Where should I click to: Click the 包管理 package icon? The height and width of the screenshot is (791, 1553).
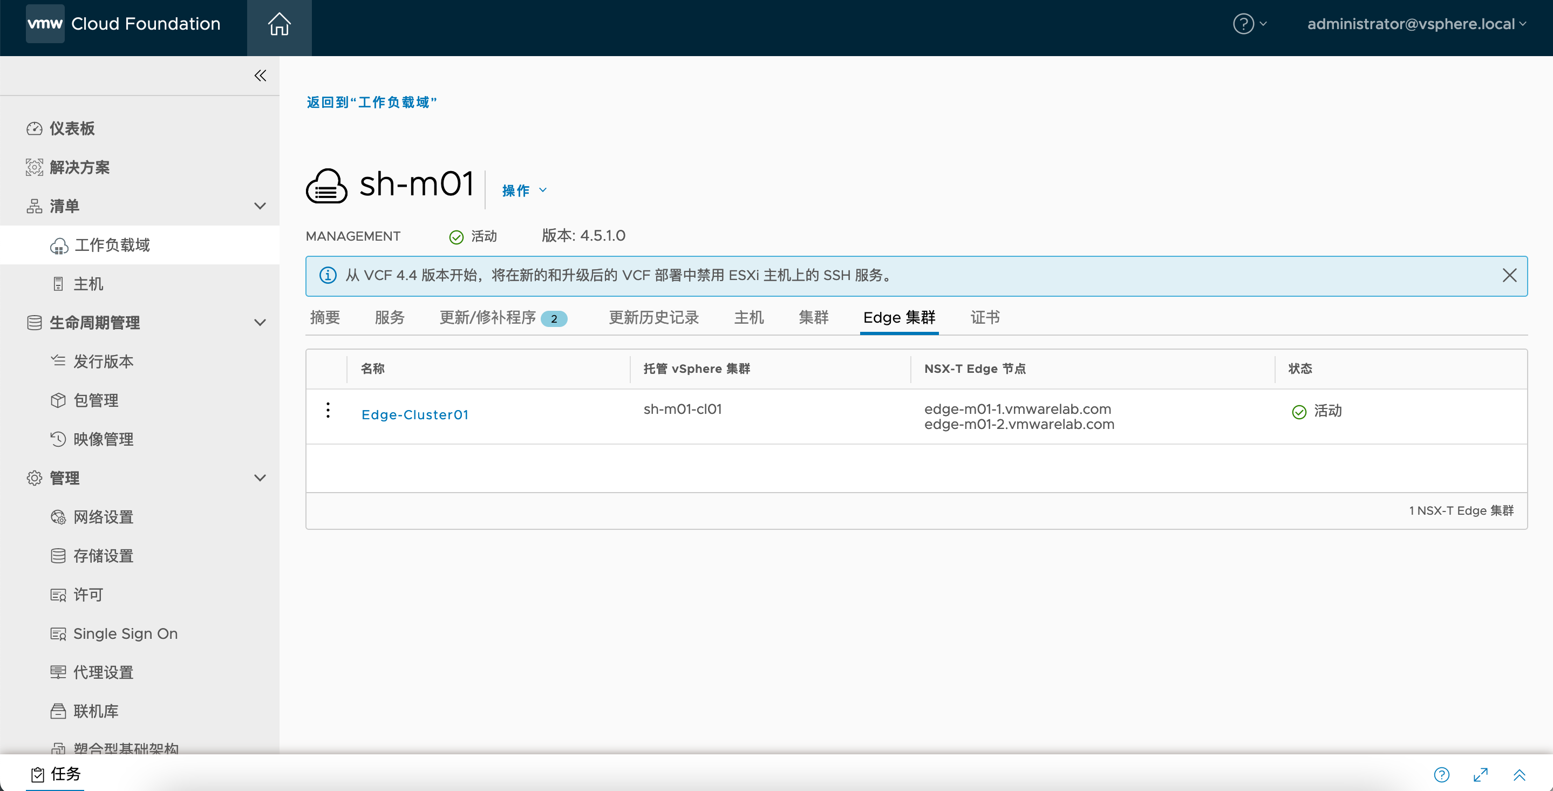58,400
